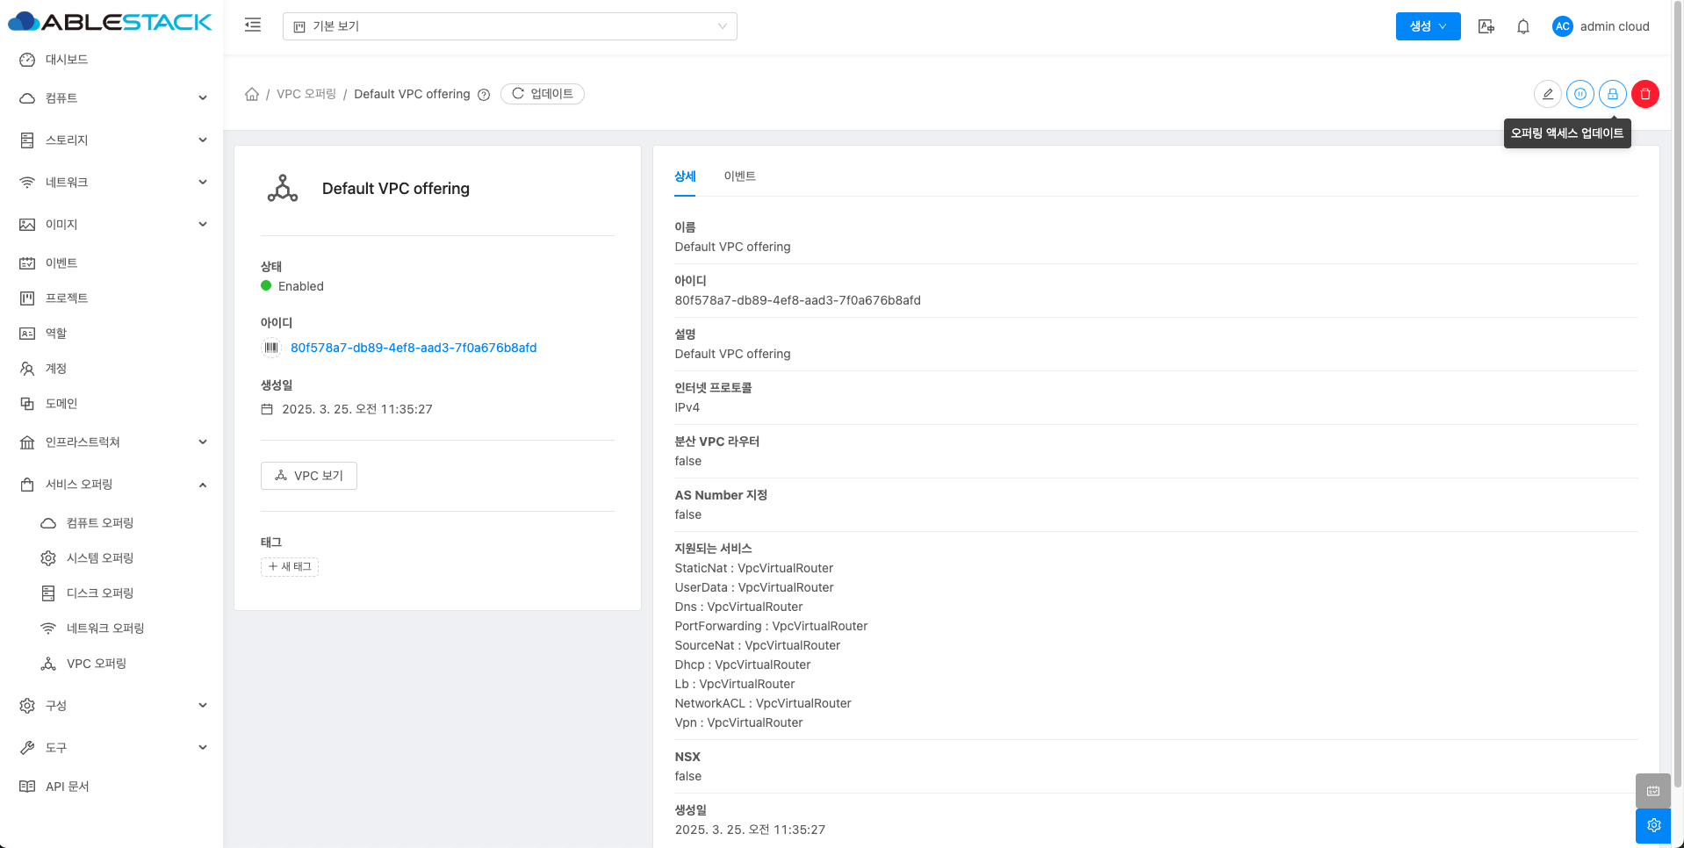Viewport: 1684px width, 848px height.
Task: Go to home via breadcrumb house icon
Action: [x=252, y=94]
